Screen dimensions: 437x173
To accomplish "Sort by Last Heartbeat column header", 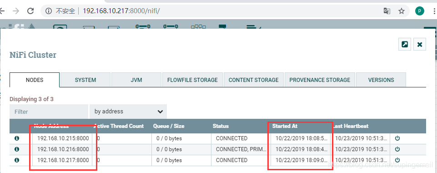I will tap(351, 126).
